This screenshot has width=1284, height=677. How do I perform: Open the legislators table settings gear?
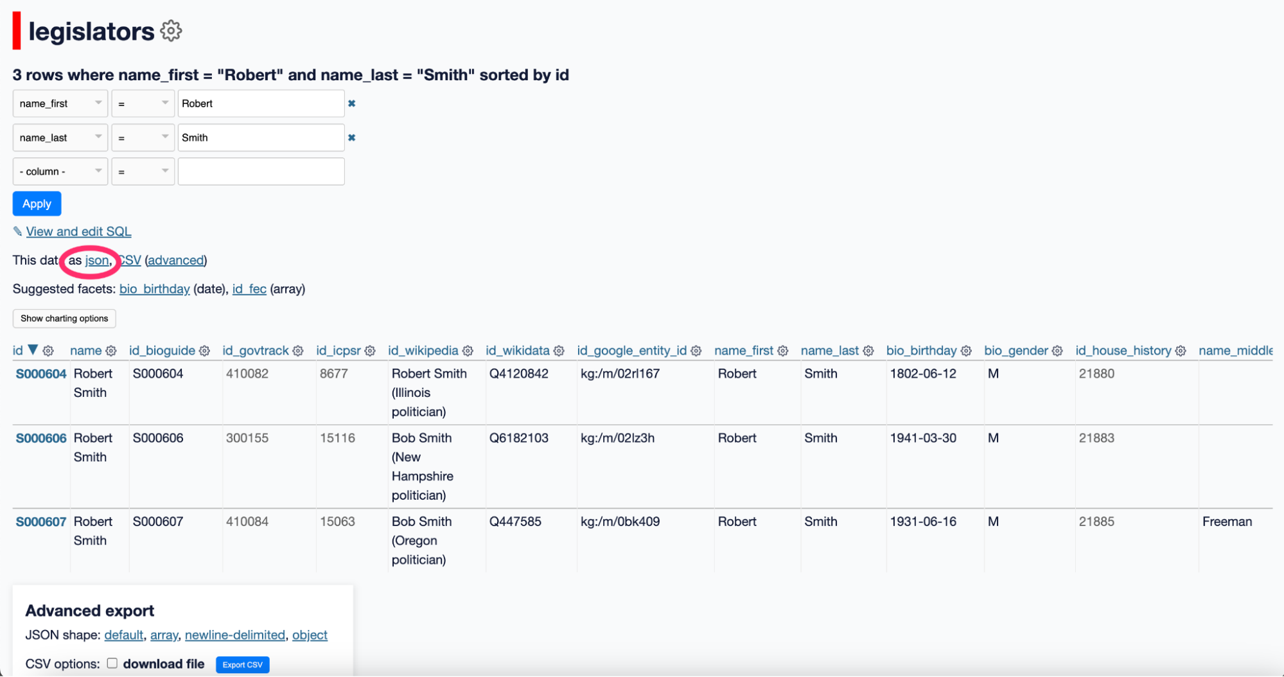171,31
